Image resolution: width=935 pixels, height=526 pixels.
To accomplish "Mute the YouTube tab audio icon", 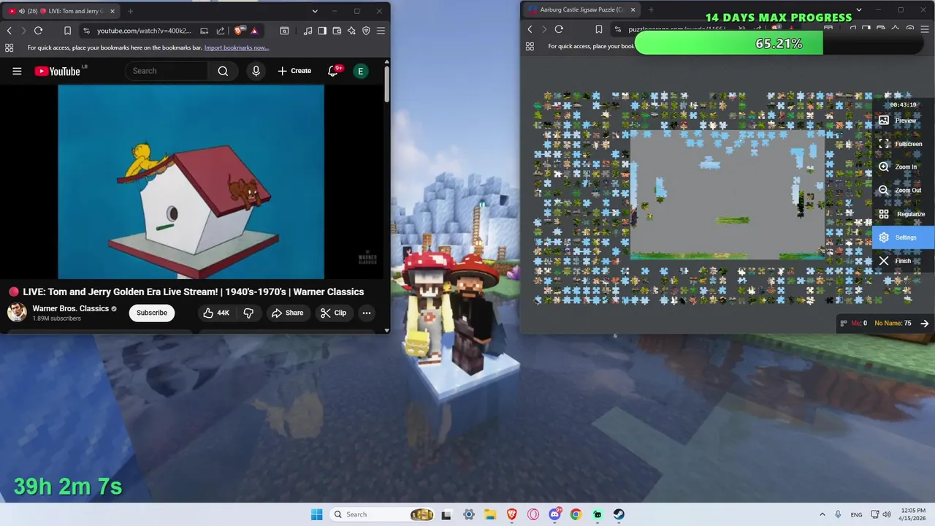I will [21, 11].
